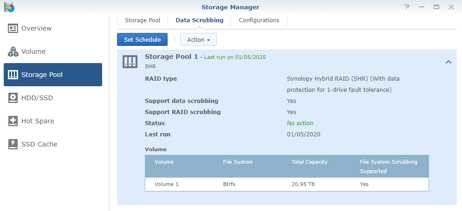Open help via the question mark icon
Image resolution: width=462 pixels, height=211 pixels.
(407, 7)
